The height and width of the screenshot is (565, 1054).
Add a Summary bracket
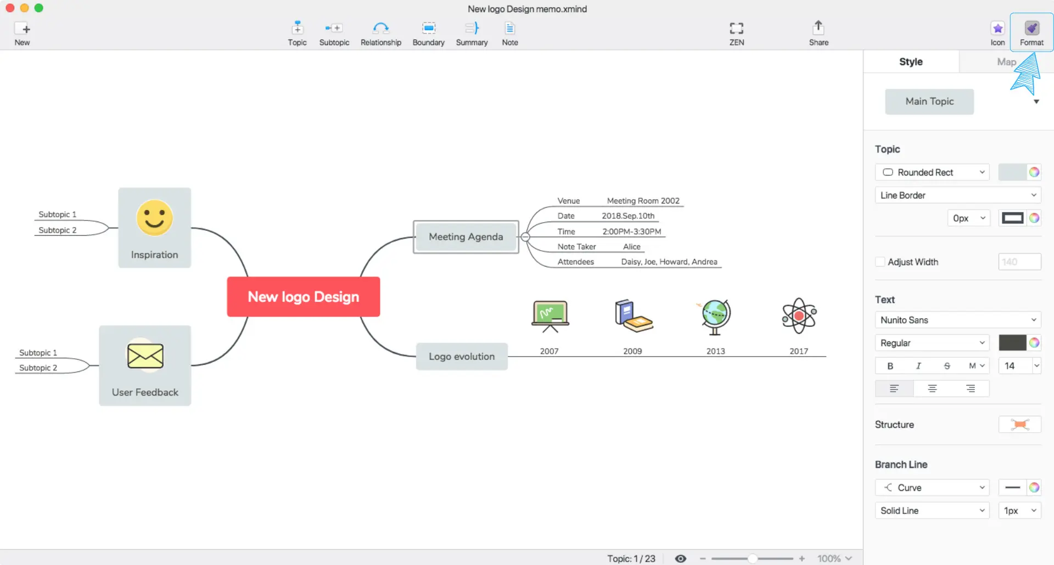click(472, 33)
